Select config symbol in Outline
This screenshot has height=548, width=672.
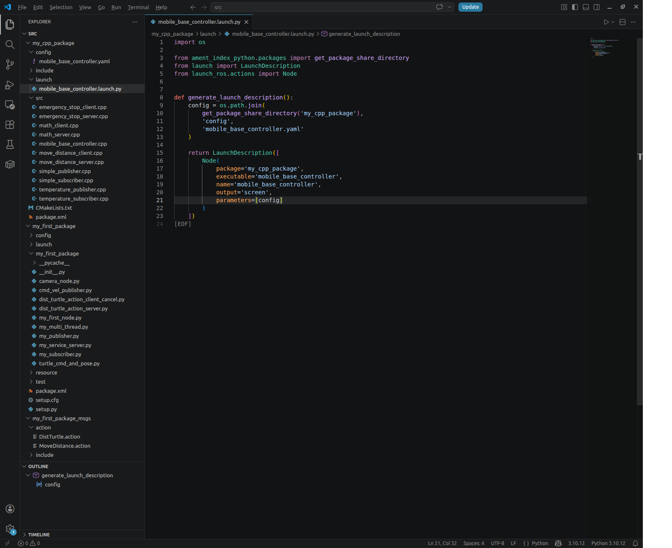52,484
